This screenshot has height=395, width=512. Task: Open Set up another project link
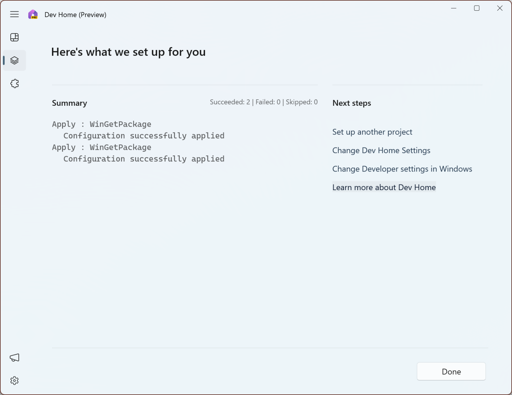tap(372, 132)
